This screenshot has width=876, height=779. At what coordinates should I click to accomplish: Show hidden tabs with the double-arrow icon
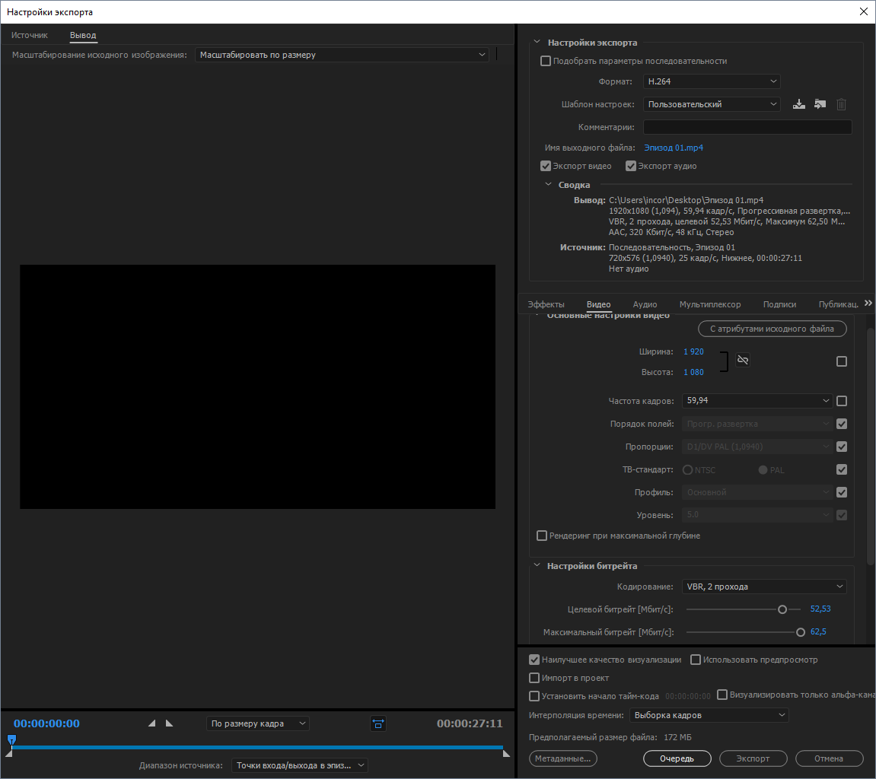(868, 303)
